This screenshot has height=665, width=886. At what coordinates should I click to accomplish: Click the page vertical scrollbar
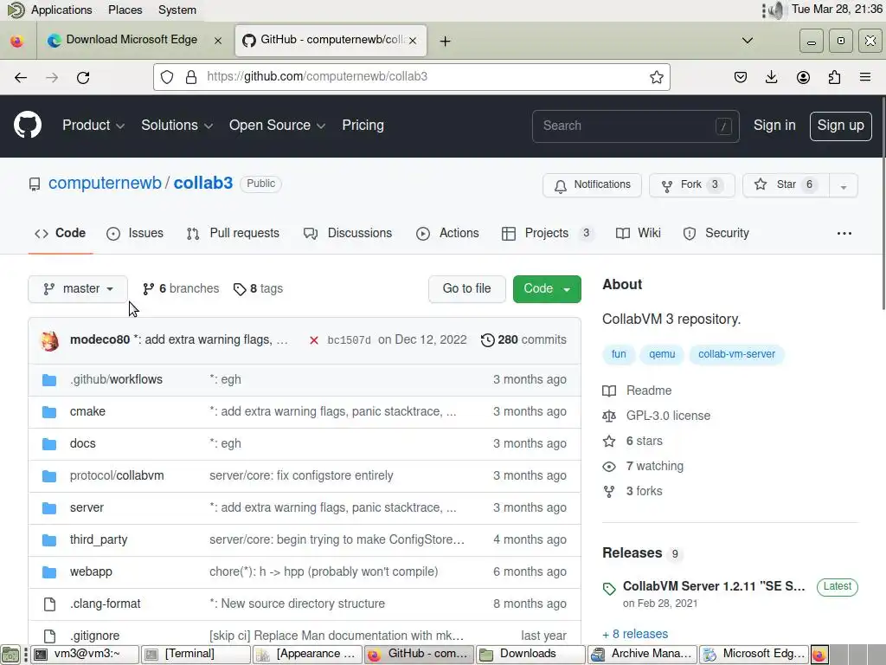pyautogui.click(x=882, y=203)
